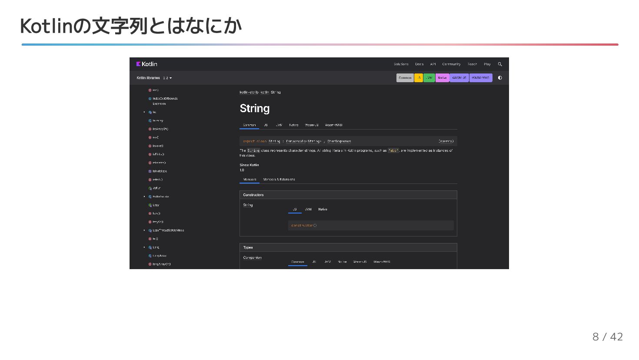
Task: Select JS tab in Constructors section
Action: point(295,210)
